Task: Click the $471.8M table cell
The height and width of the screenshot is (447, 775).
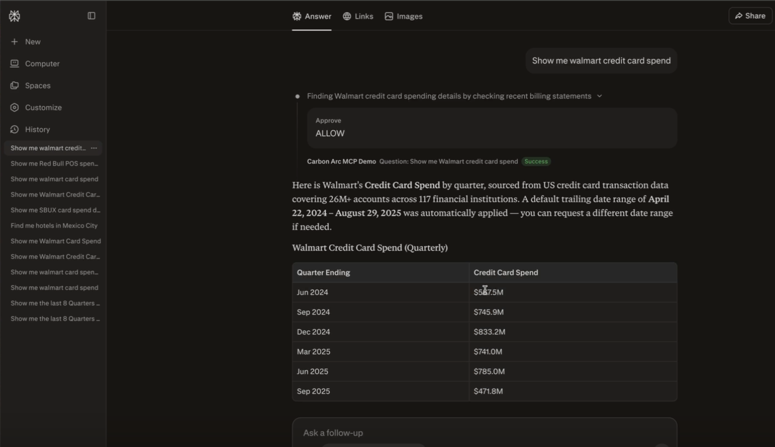Action: pos(573,391)
